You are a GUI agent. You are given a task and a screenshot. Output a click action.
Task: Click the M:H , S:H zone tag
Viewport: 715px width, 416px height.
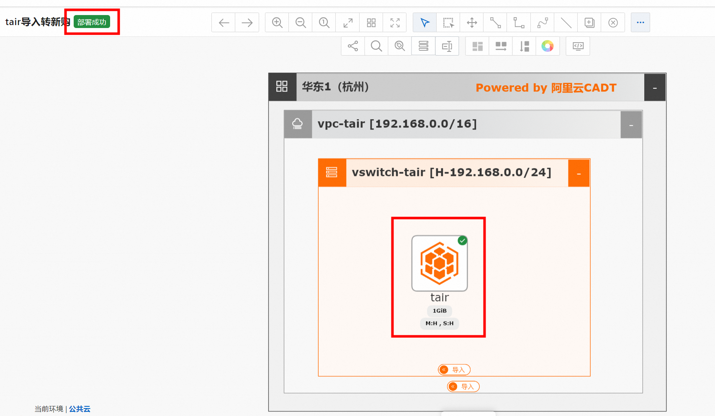(x=440, y=324)
